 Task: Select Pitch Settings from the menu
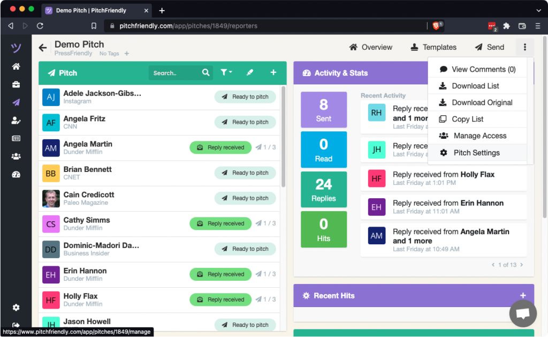[476, 153]
